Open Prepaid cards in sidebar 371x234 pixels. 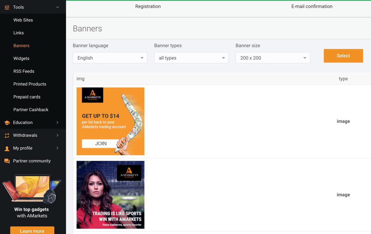27,97
